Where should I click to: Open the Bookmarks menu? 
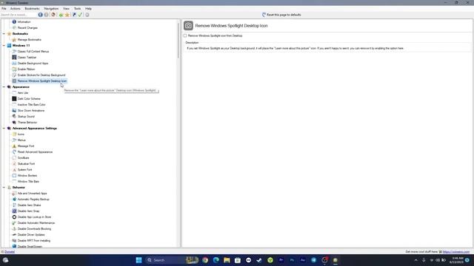[32, 9]
